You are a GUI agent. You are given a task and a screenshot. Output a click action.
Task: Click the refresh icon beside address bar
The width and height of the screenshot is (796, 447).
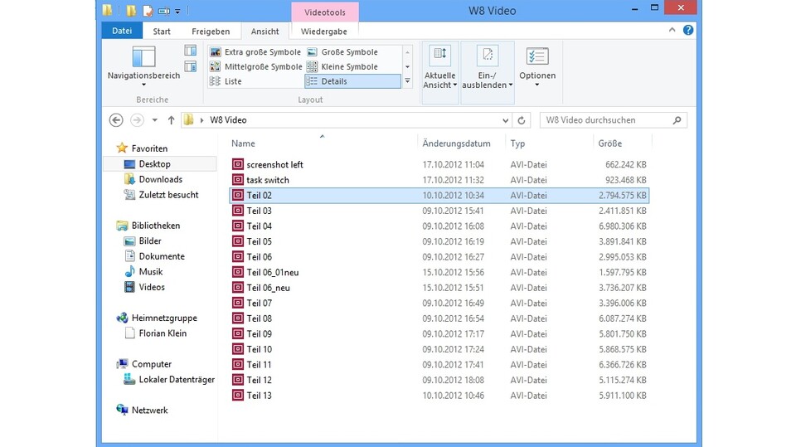521,120
